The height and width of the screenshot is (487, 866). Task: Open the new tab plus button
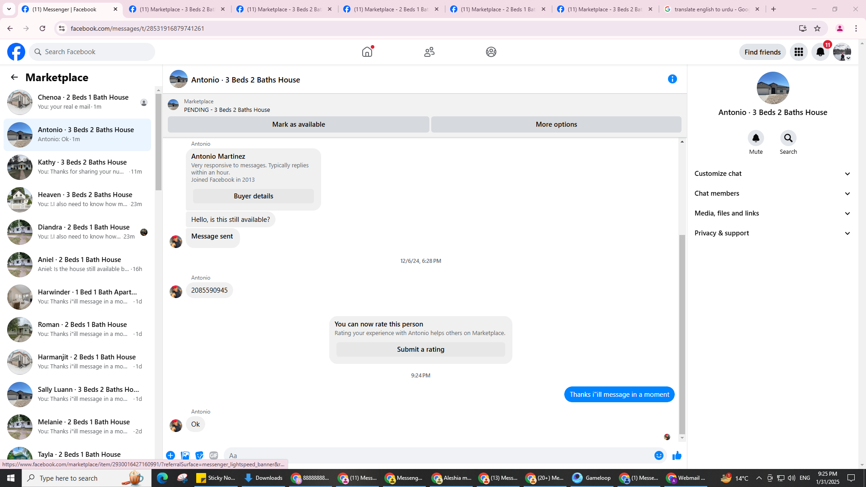point(774,9)
